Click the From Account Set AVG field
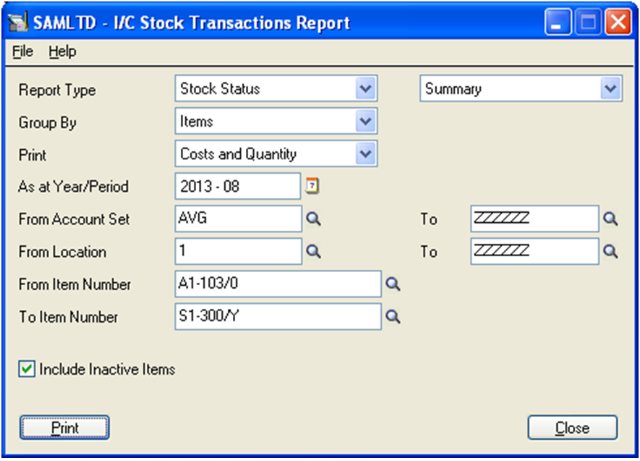The image size is (640, 461). click(x=239, y=219)
